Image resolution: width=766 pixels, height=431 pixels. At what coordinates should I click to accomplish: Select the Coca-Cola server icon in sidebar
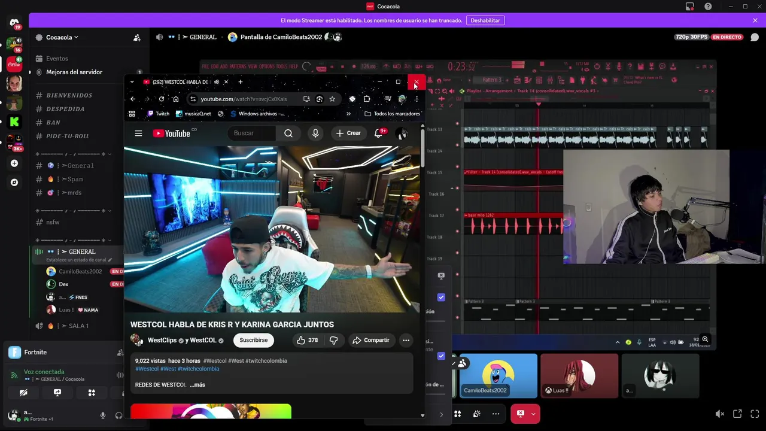pos(14,63)
